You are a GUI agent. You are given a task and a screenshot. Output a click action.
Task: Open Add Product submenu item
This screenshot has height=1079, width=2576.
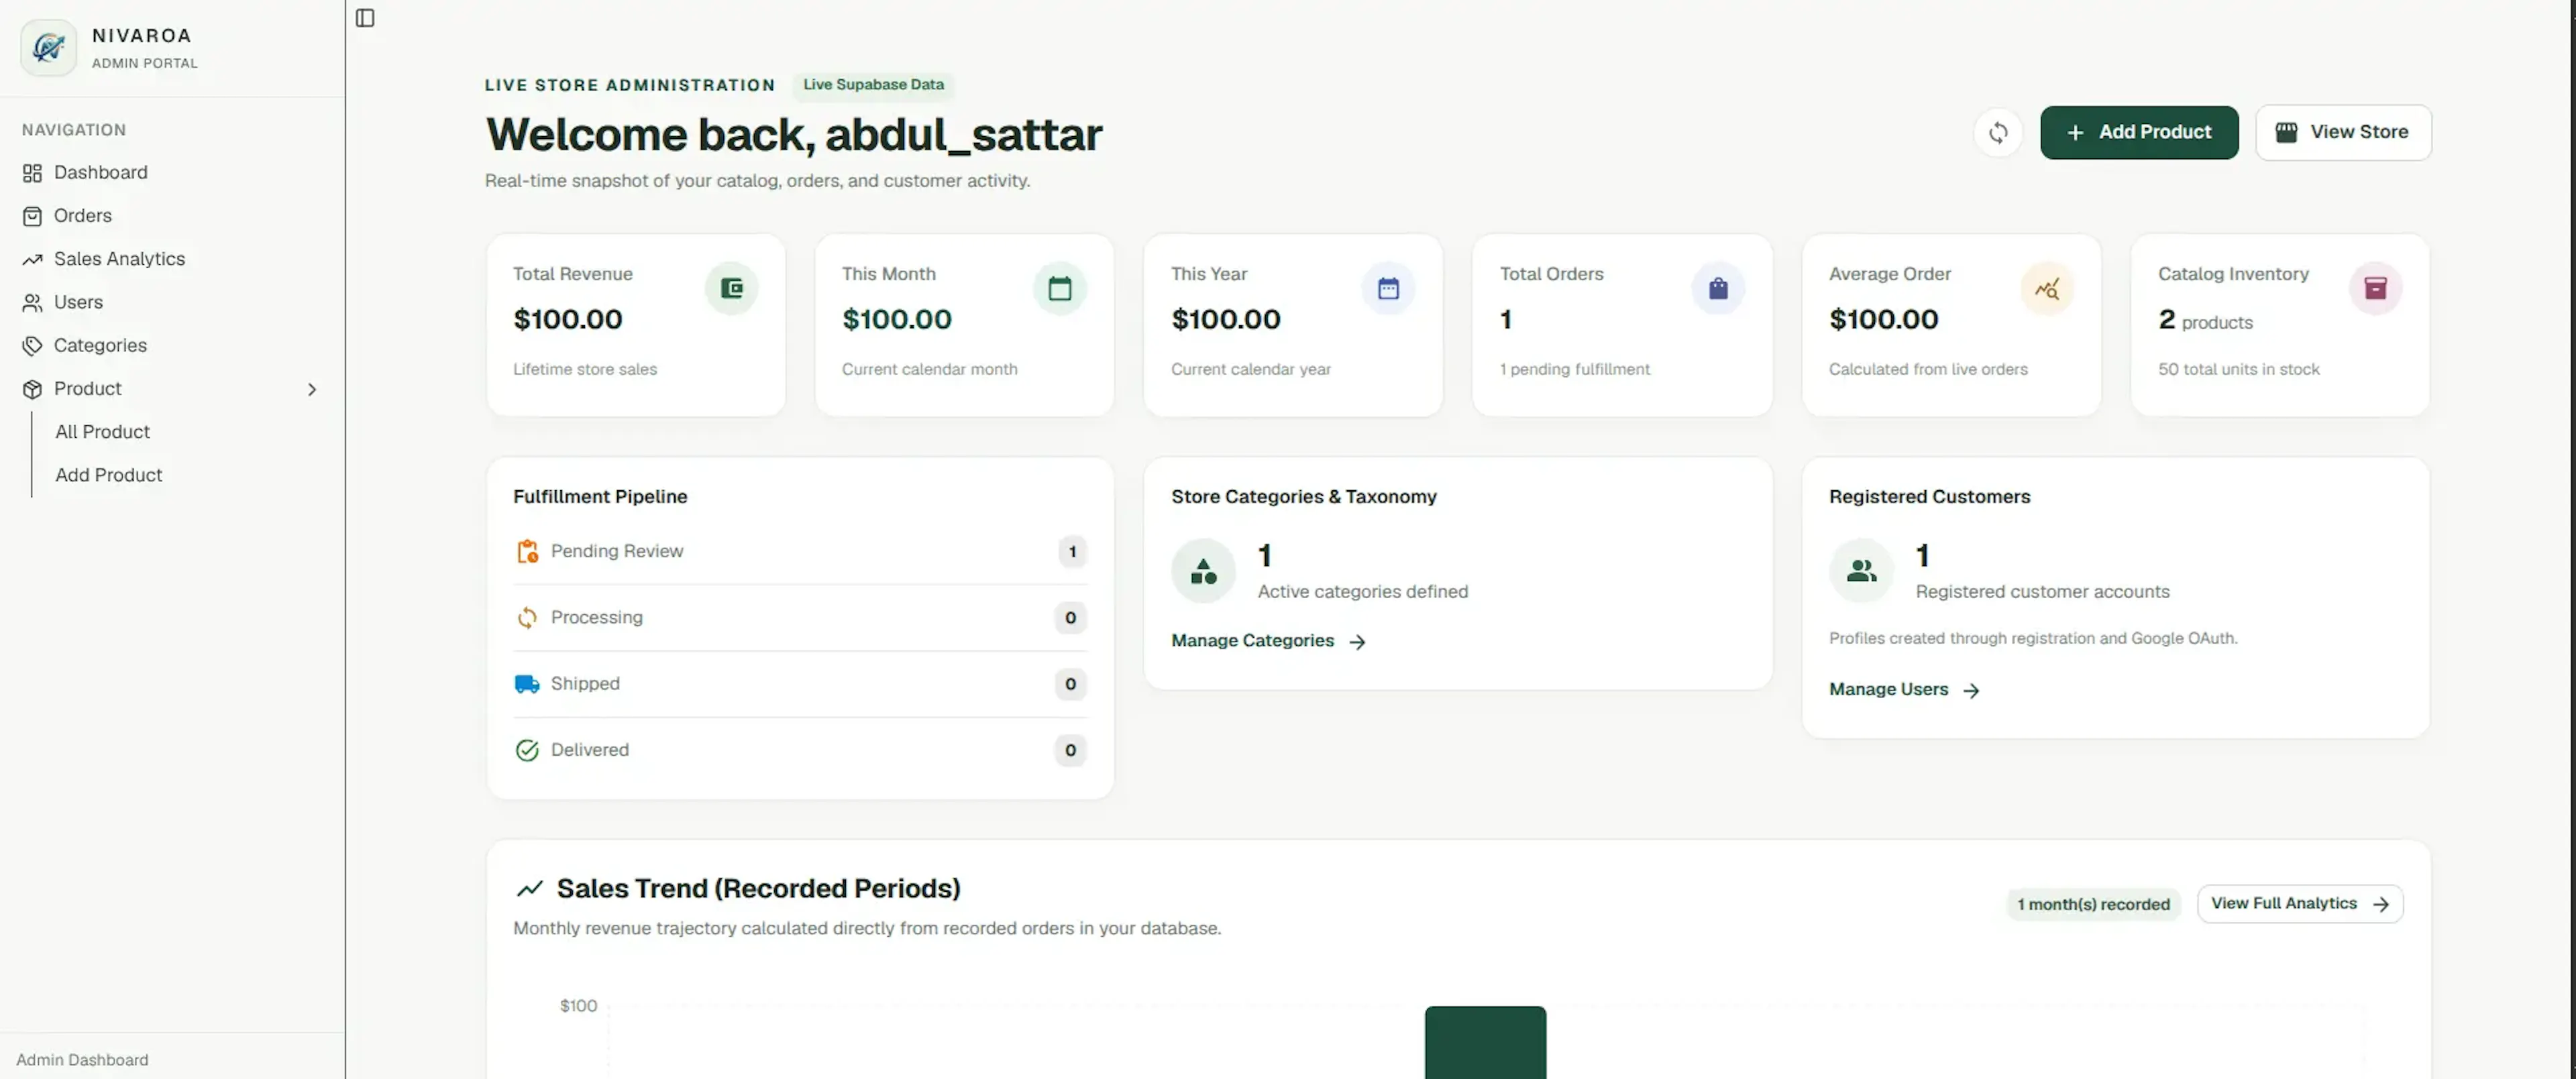pyautogui.click(x=109, y=475)
